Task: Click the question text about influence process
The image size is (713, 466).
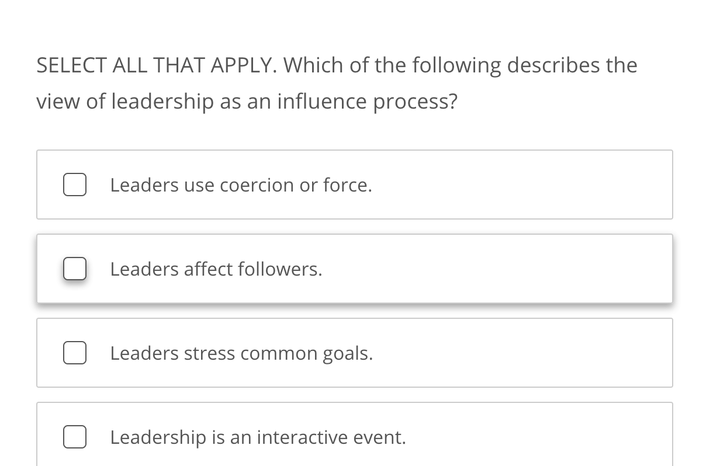Action: [336, 82]
